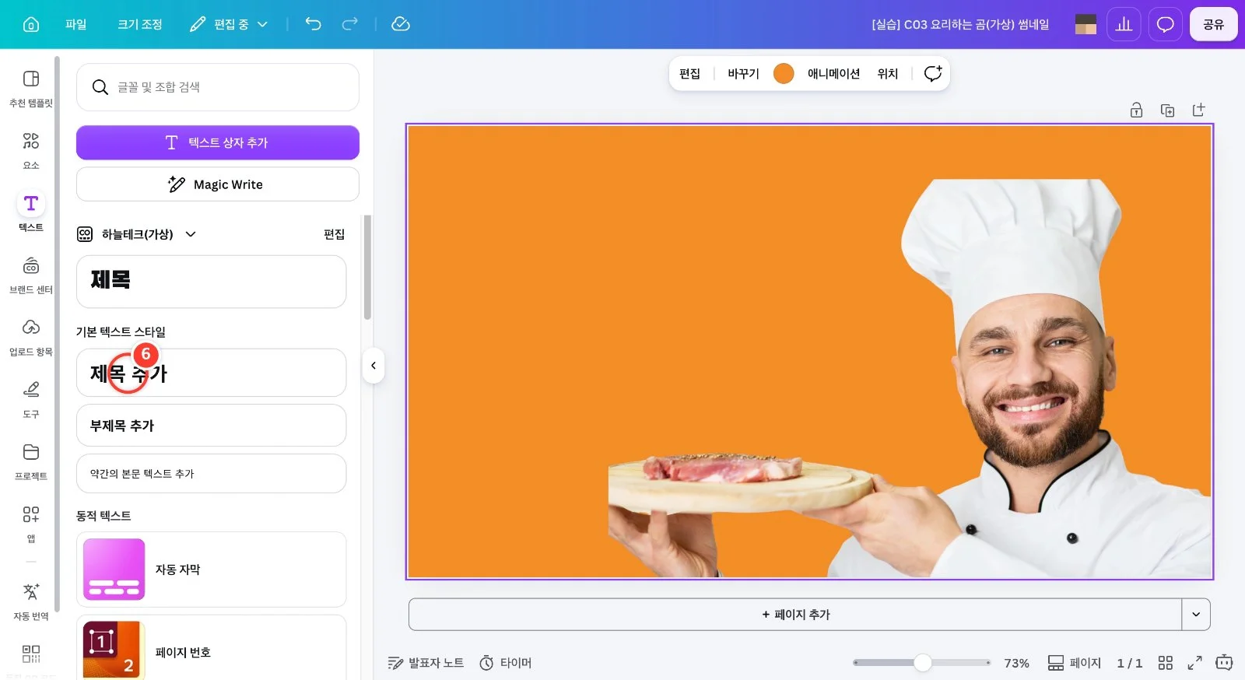This screenshot has height=680, width=1245.
Task: Click the + 페이지 추가 button
Action: coord(795,615)
